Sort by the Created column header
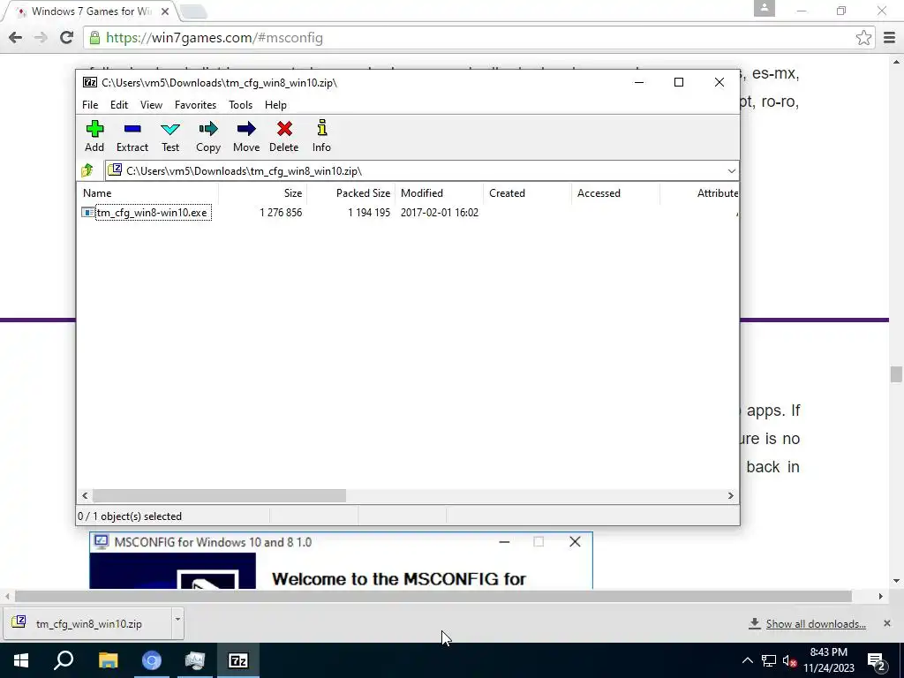 click(x=527, y=193)
